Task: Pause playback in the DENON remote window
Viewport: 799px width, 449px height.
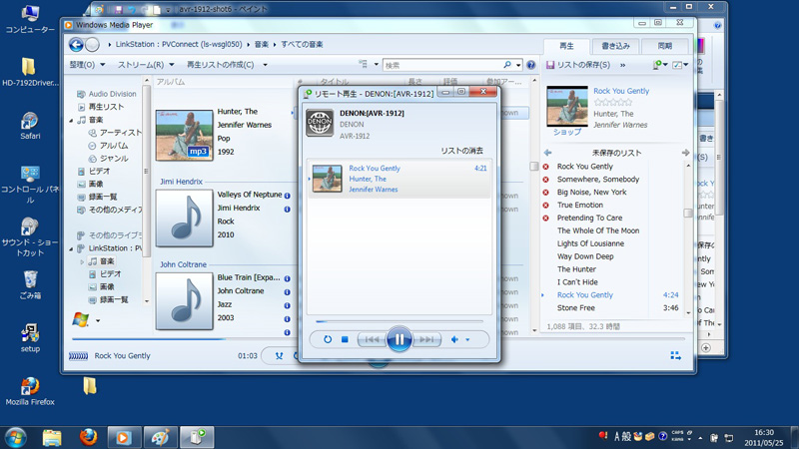Action: pos(399,339)
